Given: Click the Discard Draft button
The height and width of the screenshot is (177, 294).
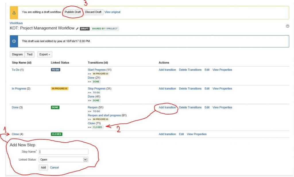Looking at the screenshot, I should (x=93, y=12).
